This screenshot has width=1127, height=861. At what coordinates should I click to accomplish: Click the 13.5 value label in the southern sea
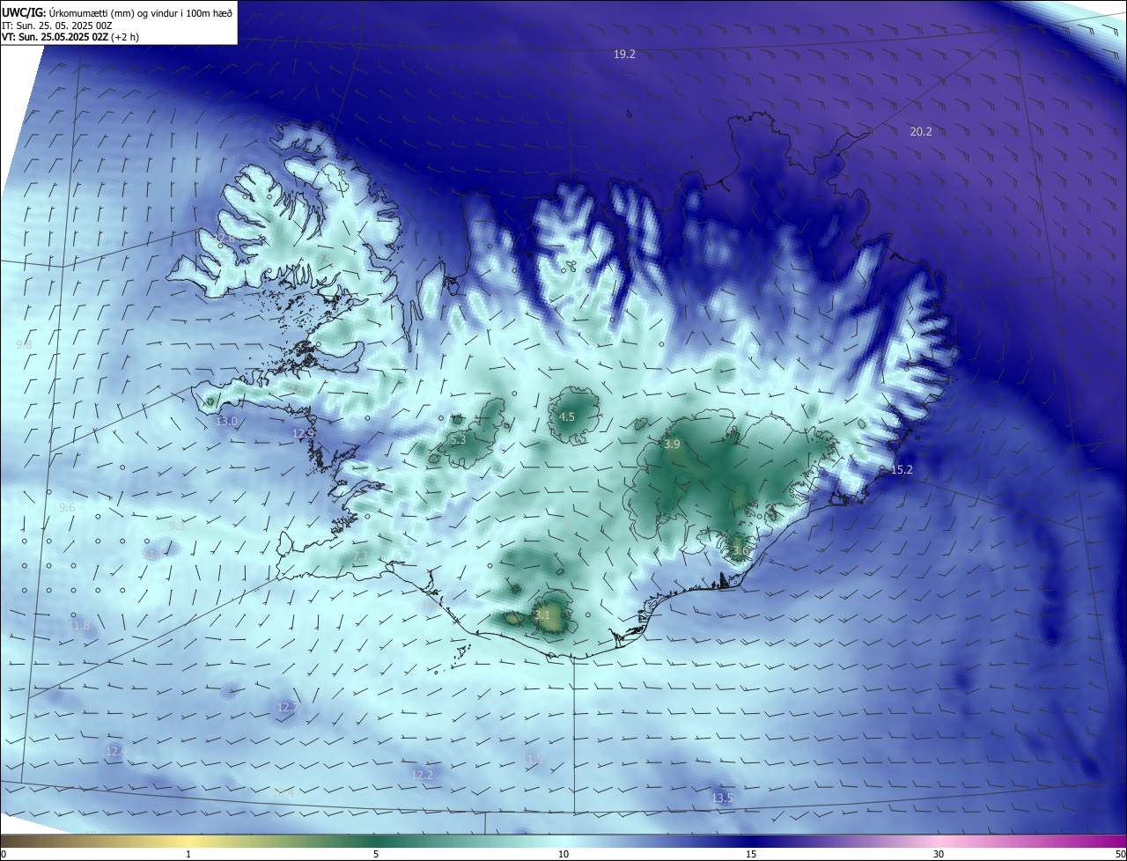[722, 798]
